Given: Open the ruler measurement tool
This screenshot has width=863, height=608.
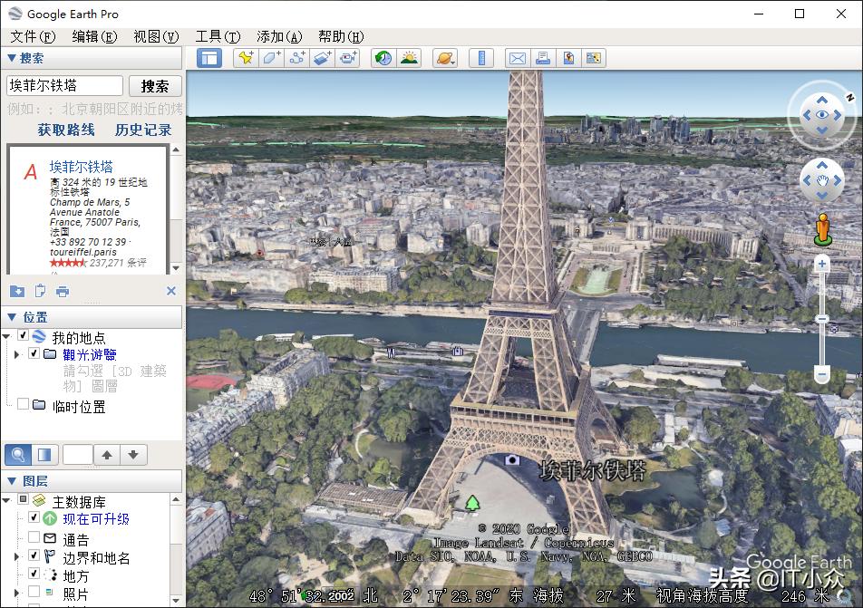Looking at the screenshot, I should (481, 58).
